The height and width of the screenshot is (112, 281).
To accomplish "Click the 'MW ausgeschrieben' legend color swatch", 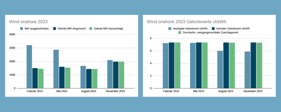I will [x=21, y=28].
